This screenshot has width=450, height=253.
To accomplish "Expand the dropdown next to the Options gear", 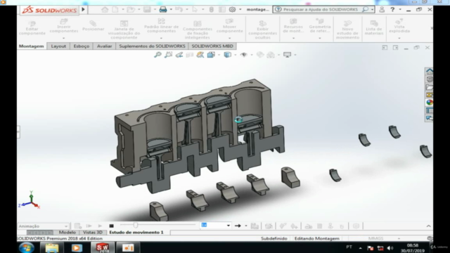I will (x=240, y=9).
